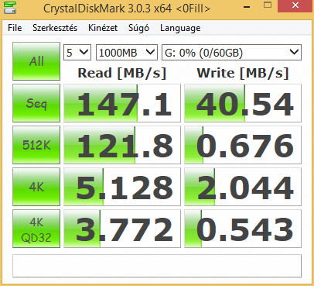Expand the test size dropdown showing 1000MB
The width and height of the screenshot is (314, 286).
(127, 53)
